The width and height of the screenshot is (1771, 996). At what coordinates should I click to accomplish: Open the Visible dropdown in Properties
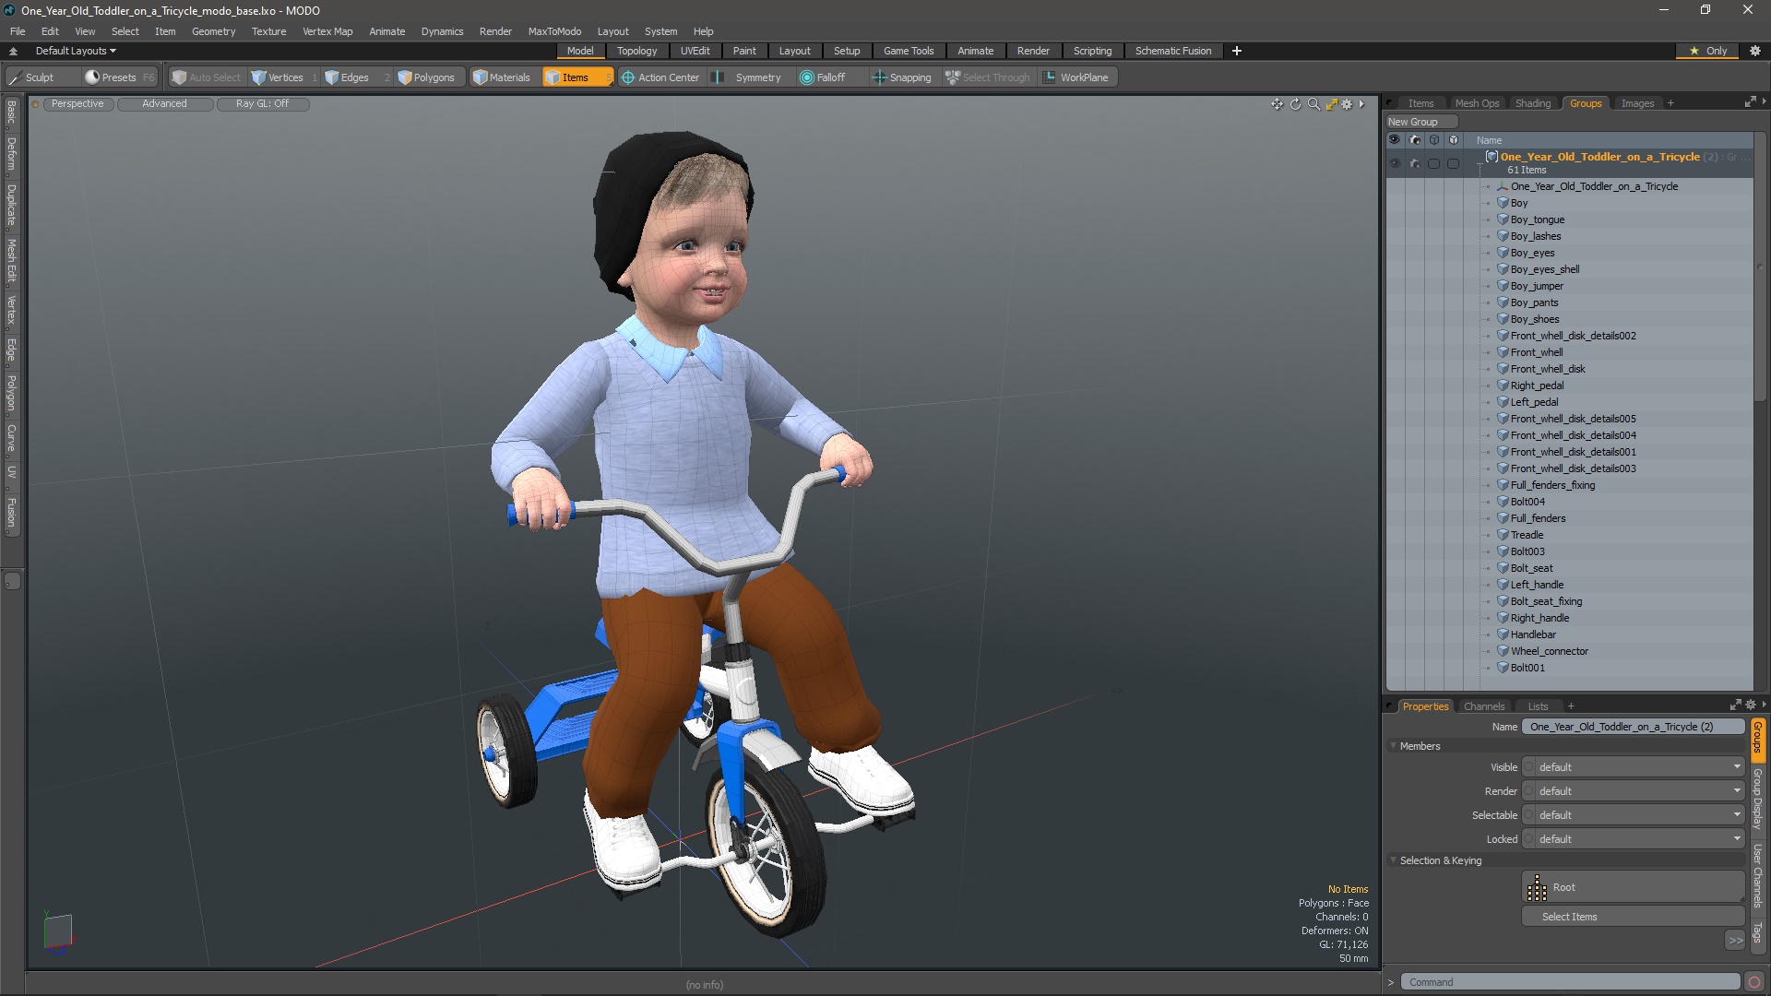tap(1633, 767)
